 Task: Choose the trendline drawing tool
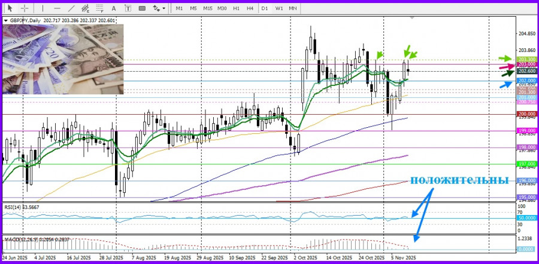71,8
